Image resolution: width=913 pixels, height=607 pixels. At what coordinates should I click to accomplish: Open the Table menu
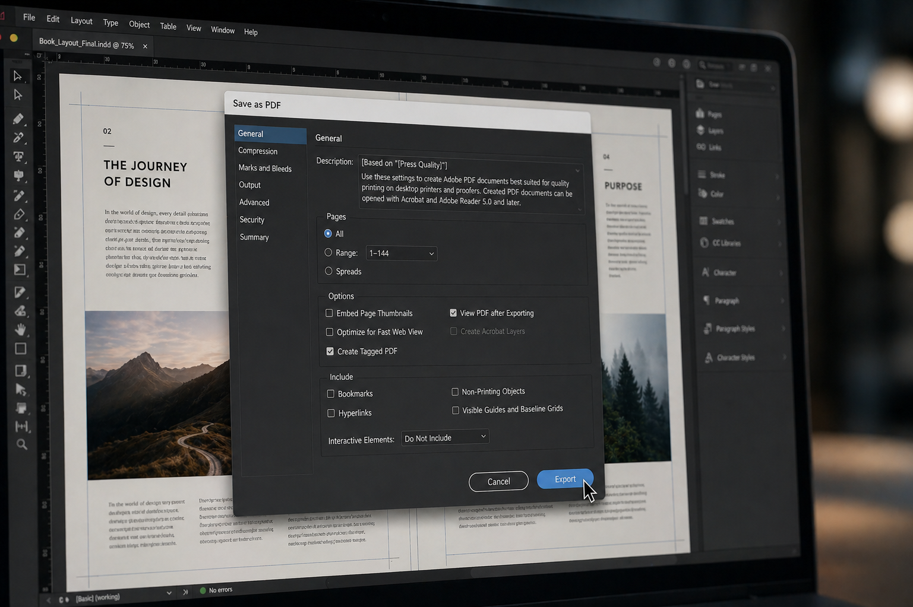click(x=168, y=26)
